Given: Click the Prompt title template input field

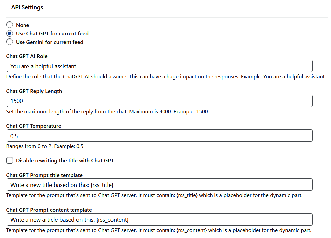Looking at the screenshot, I should pyautogui.click(x=160, y=185).
